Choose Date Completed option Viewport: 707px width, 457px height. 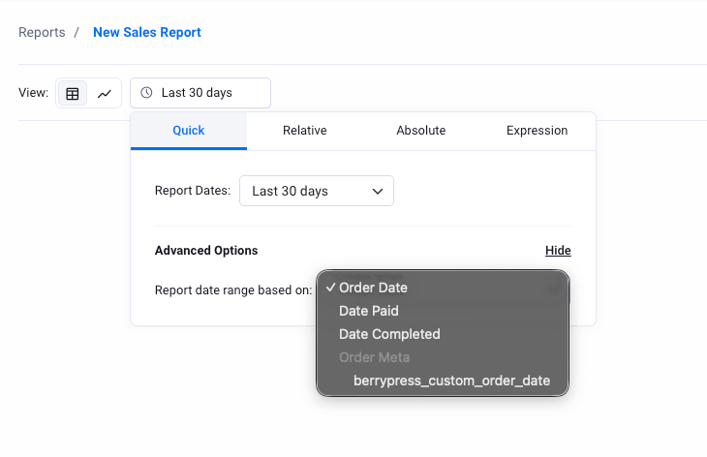pos(443,334)
